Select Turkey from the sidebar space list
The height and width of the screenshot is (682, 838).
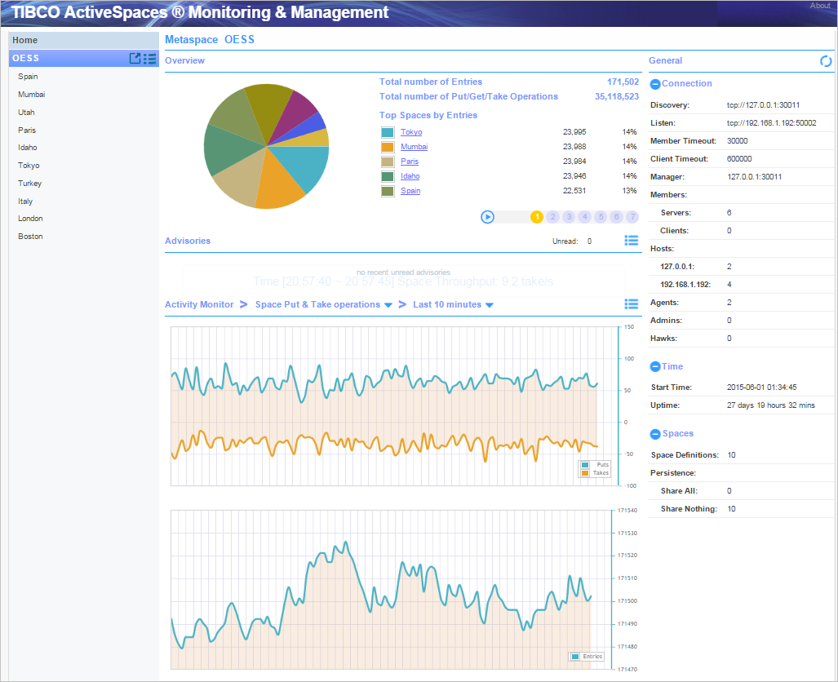(x=30, y=183)
